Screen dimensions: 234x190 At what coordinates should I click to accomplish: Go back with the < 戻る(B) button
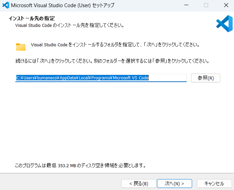pos(139,184)
